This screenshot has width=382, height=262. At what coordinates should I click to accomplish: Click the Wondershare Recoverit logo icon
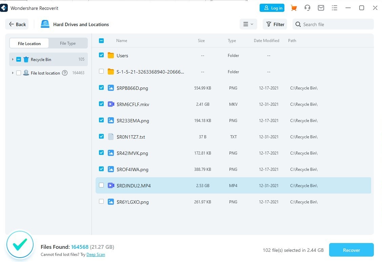pyautogui.click(x=4, y=8)
